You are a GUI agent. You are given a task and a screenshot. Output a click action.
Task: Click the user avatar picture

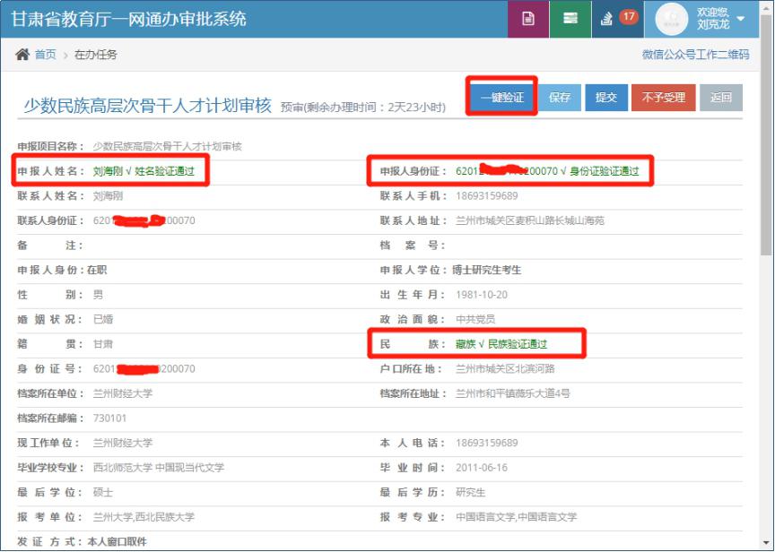point(672,19)
